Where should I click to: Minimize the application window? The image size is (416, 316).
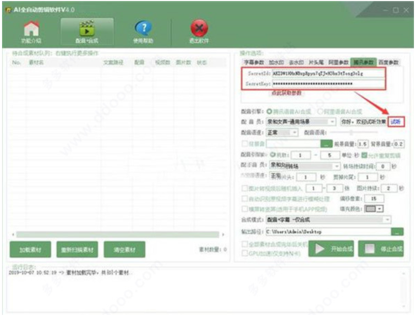(386, 10)
